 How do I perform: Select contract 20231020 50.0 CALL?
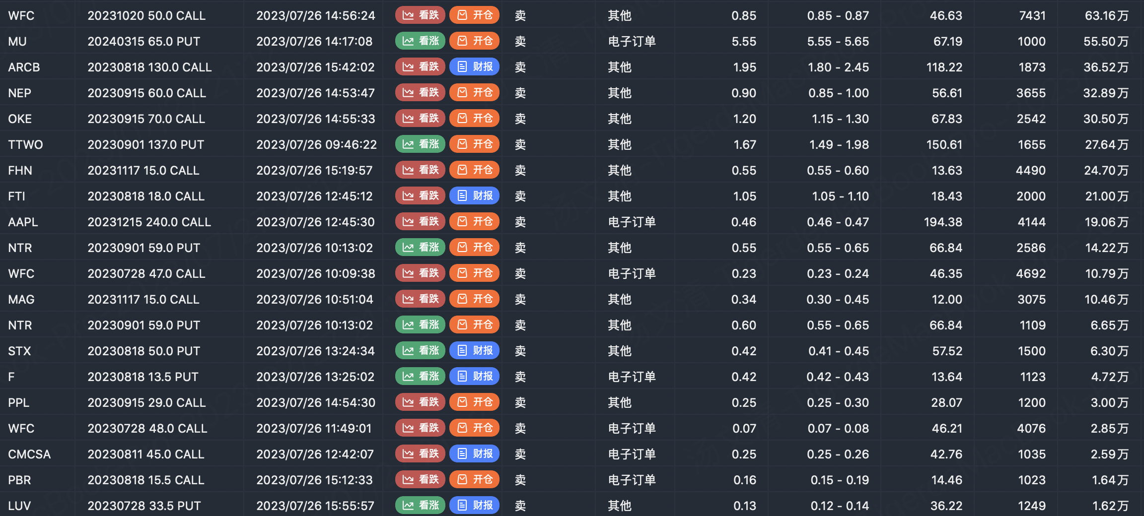tap(146, 16)
